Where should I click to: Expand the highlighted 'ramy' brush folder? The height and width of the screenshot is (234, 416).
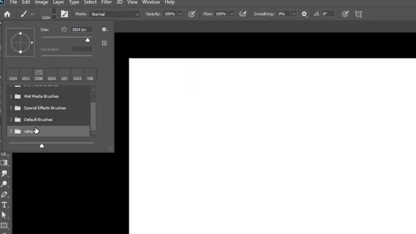[x=11, y=131]
